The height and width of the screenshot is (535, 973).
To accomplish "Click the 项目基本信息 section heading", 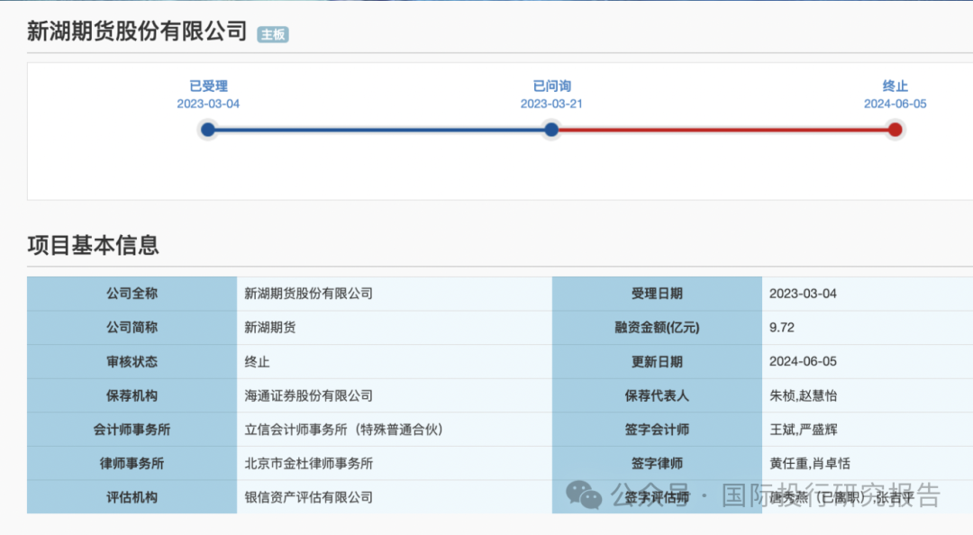I will pos(93,245).
